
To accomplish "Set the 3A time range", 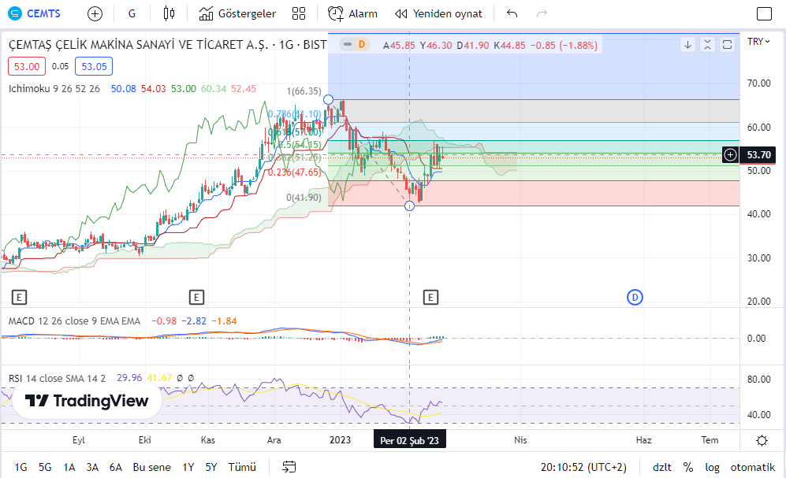I will [92, 467].
